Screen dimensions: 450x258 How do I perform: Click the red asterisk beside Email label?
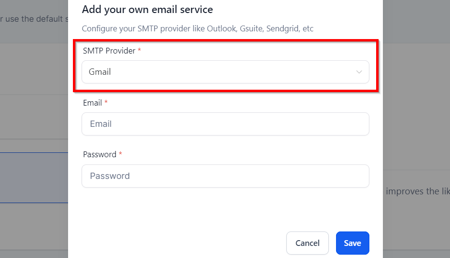click(106, 103)
